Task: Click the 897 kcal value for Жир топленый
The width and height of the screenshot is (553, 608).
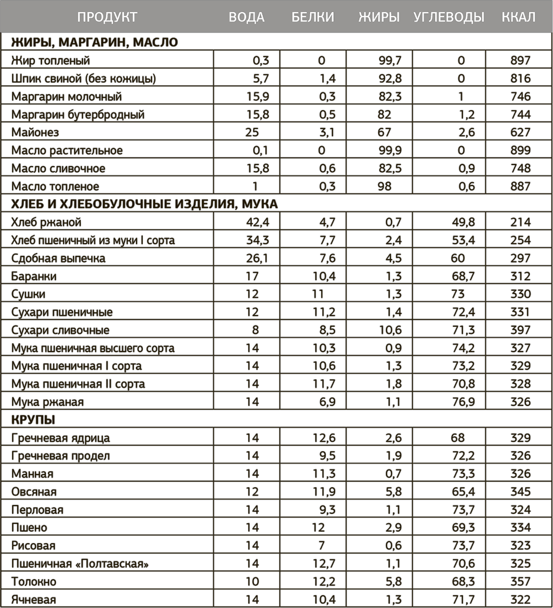Action: point(520,60)
